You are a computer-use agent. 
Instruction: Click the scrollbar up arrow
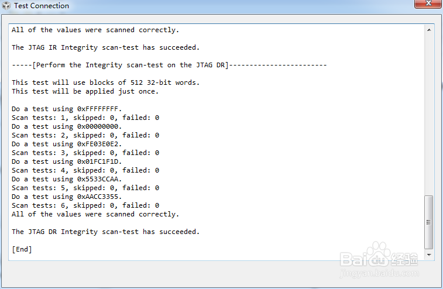coord(430,29)
